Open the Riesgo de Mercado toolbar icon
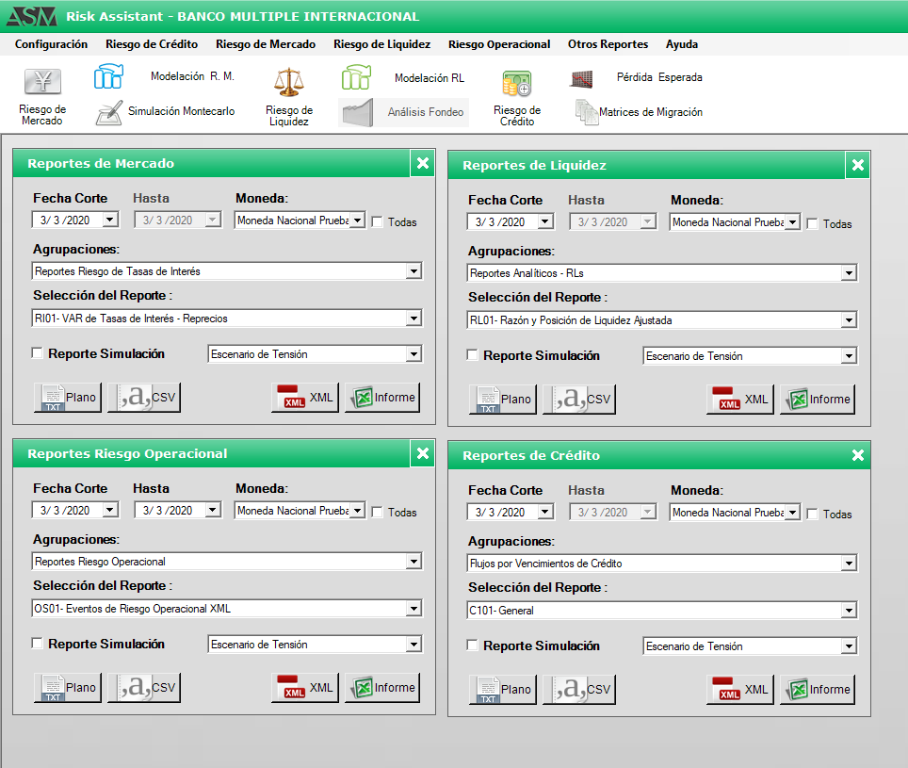The height and width of the screenshot is (768, 908). (x=41, y=83)
